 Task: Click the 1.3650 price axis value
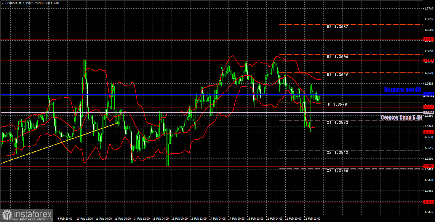tap(429, 51)
